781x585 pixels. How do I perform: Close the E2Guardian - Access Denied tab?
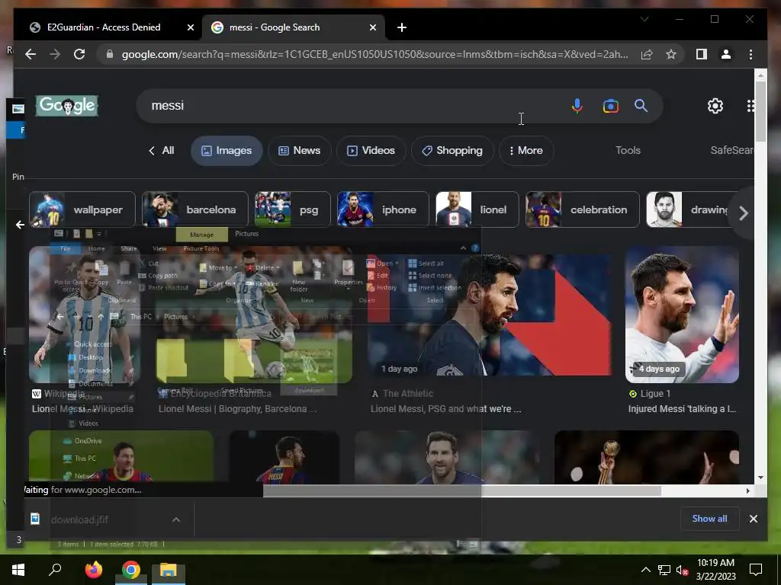point(190,27)
